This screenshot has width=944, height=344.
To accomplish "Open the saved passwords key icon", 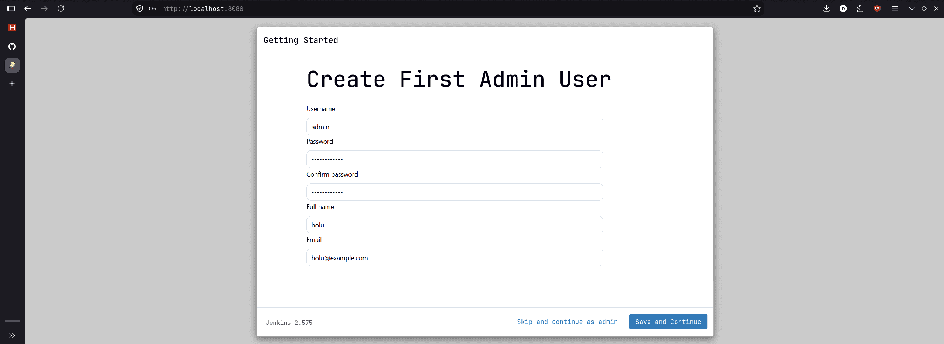I will [x=152, y=8].
